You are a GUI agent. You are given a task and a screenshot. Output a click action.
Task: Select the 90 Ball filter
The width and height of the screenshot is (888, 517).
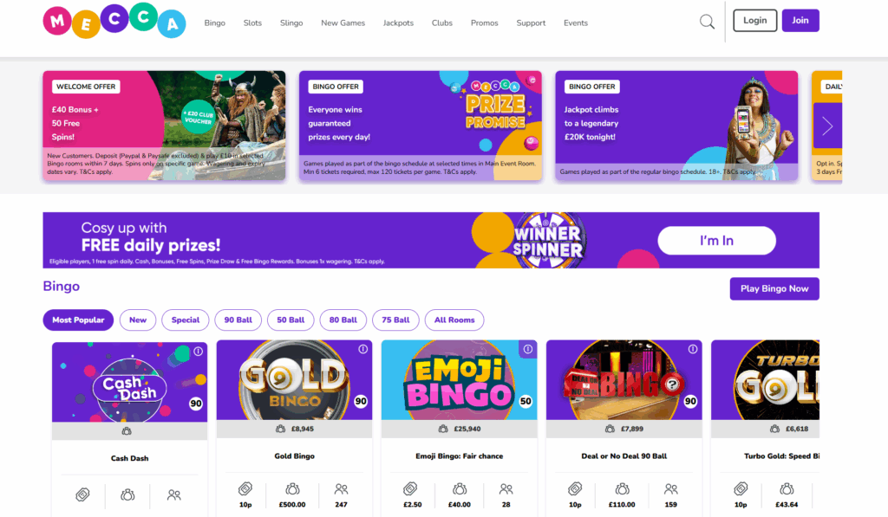coord(238,320)
